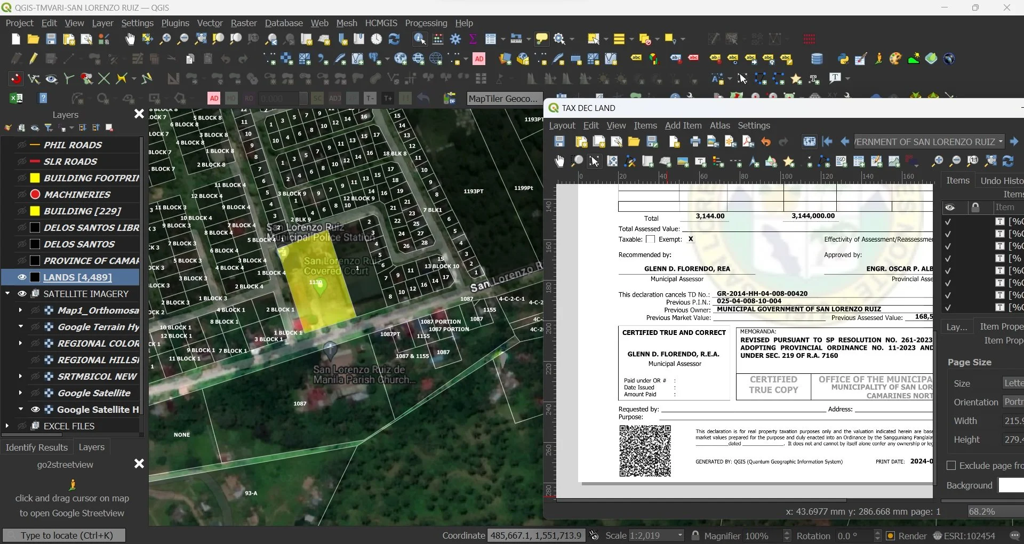Select the Identify Features tool
This screenshot has width=1024, height=544.
pos(420,39)
